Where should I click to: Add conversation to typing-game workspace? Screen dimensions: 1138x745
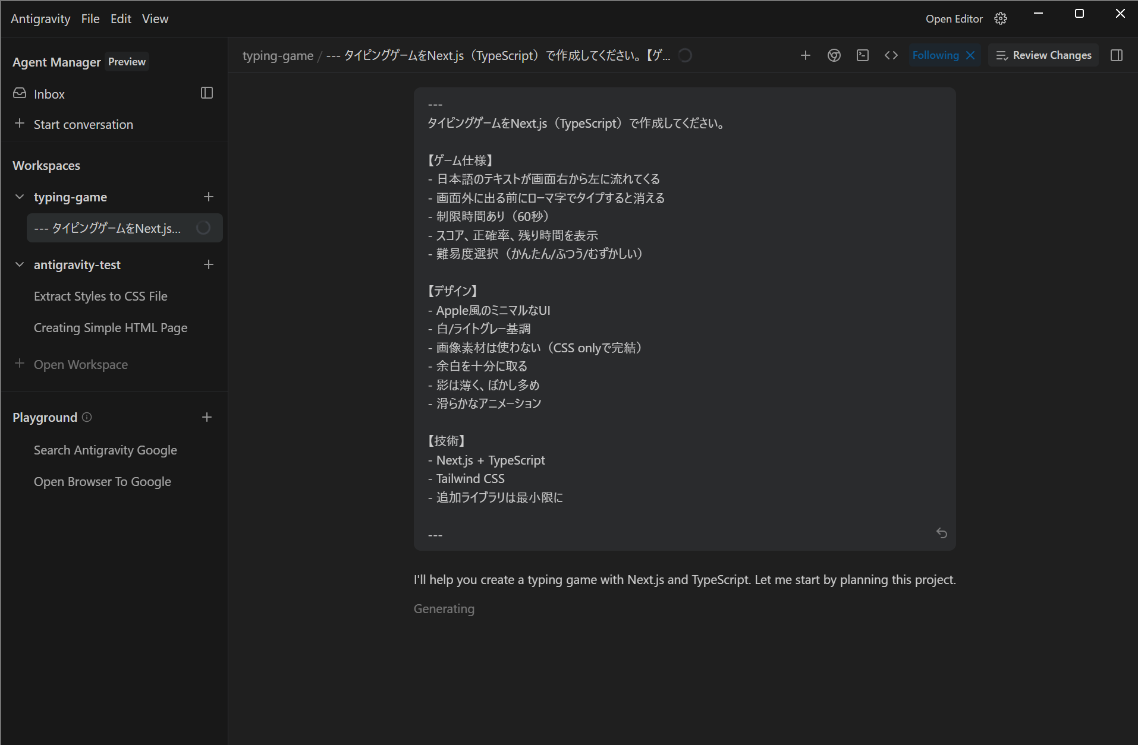pyautogui.click(x=209, y=197)
